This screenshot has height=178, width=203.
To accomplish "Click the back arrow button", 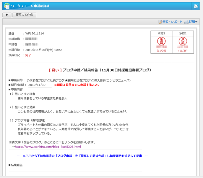I will [x=7, y=15].
